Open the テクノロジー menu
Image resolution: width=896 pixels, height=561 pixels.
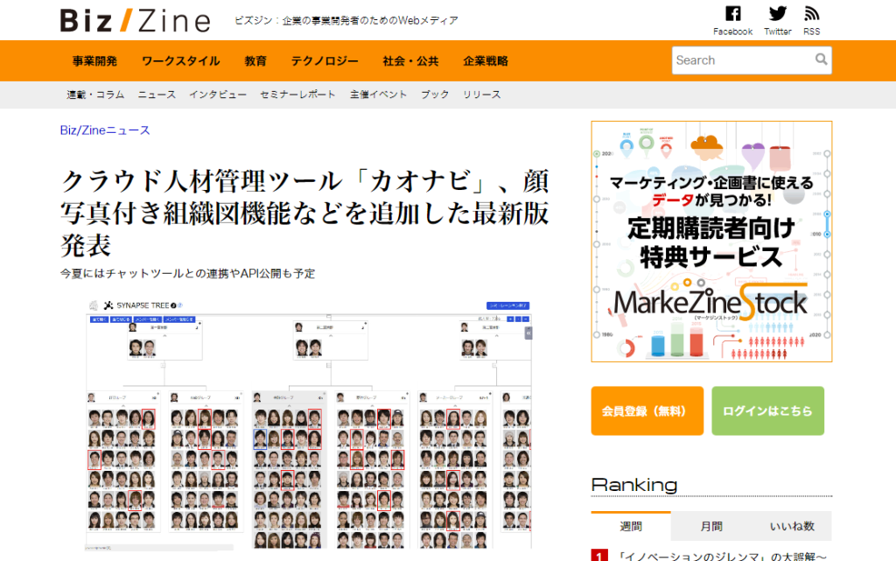point(325,61)
